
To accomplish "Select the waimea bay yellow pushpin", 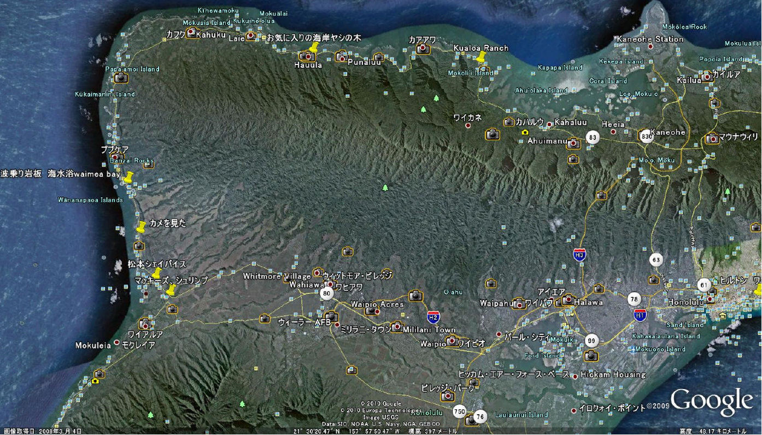I will pyautogui.click(x=128, y=178).
